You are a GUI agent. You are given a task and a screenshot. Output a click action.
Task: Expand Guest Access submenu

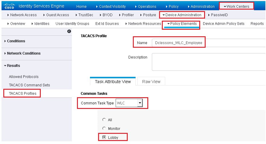click(x=56, y=15)
